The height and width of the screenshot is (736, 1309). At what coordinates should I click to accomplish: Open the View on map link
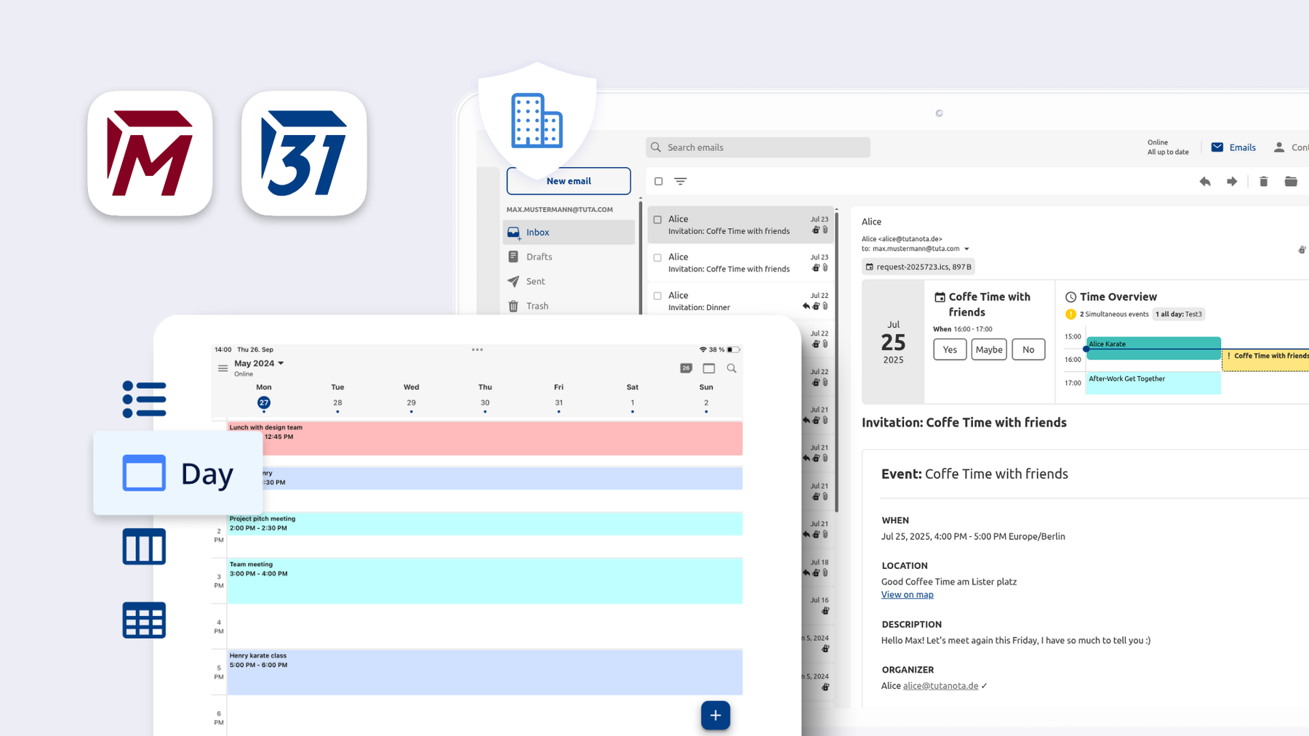click(x=907, y=594)
